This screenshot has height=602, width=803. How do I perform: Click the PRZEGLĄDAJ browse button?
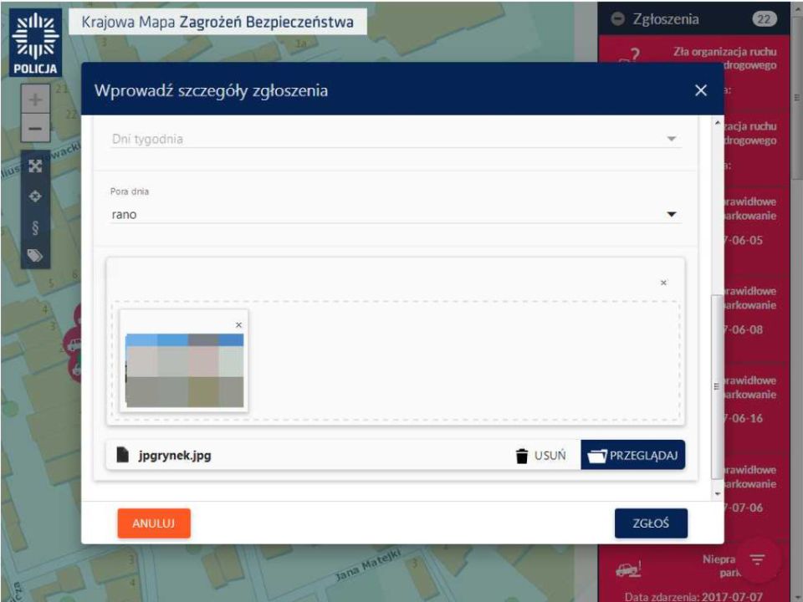(x=633, y=456)
